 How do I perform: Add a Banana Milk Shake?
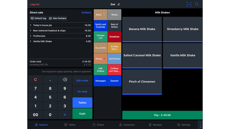(x=142, y=29)
